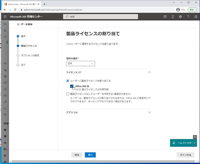Viewport: 200px width, 164px height.
Task: Go back in the browser
Action: (x=5, y=10)
